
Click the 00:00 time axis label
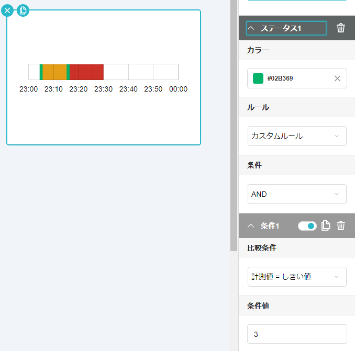pyautogui.click(x=178, y=89)
